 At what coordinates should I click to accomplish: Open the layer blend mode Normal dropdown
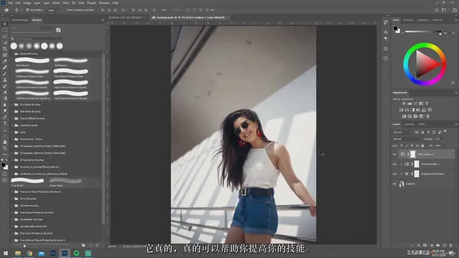(x=407, y=139)
